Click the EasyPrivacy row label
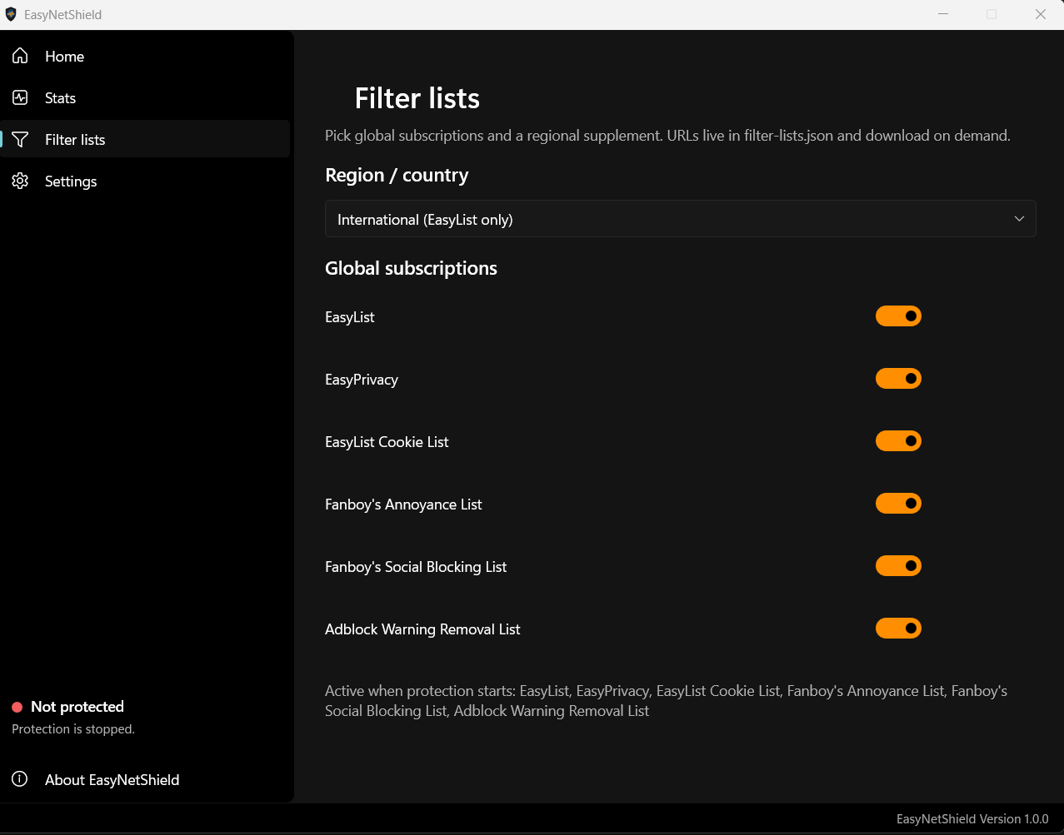The height and width of the screenshot is (835, 1064). coord(362,380)
